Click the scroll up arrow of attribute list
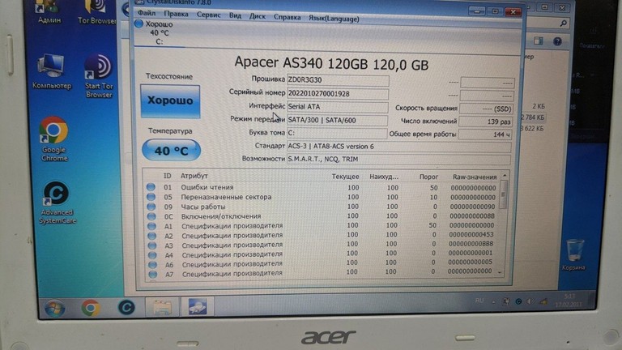Viewport: 622px width, 350px height. click(x=505, y=175)
